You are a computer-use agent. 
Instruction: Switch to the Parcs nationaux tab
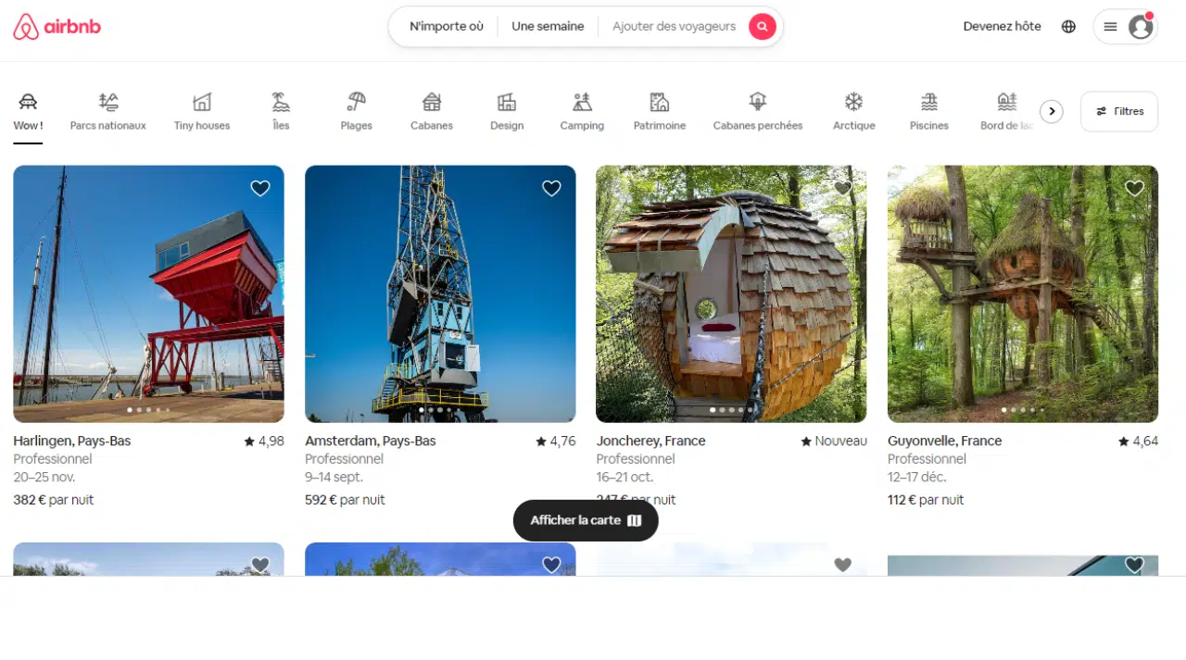pyautogui.click(x=108, y=111)
